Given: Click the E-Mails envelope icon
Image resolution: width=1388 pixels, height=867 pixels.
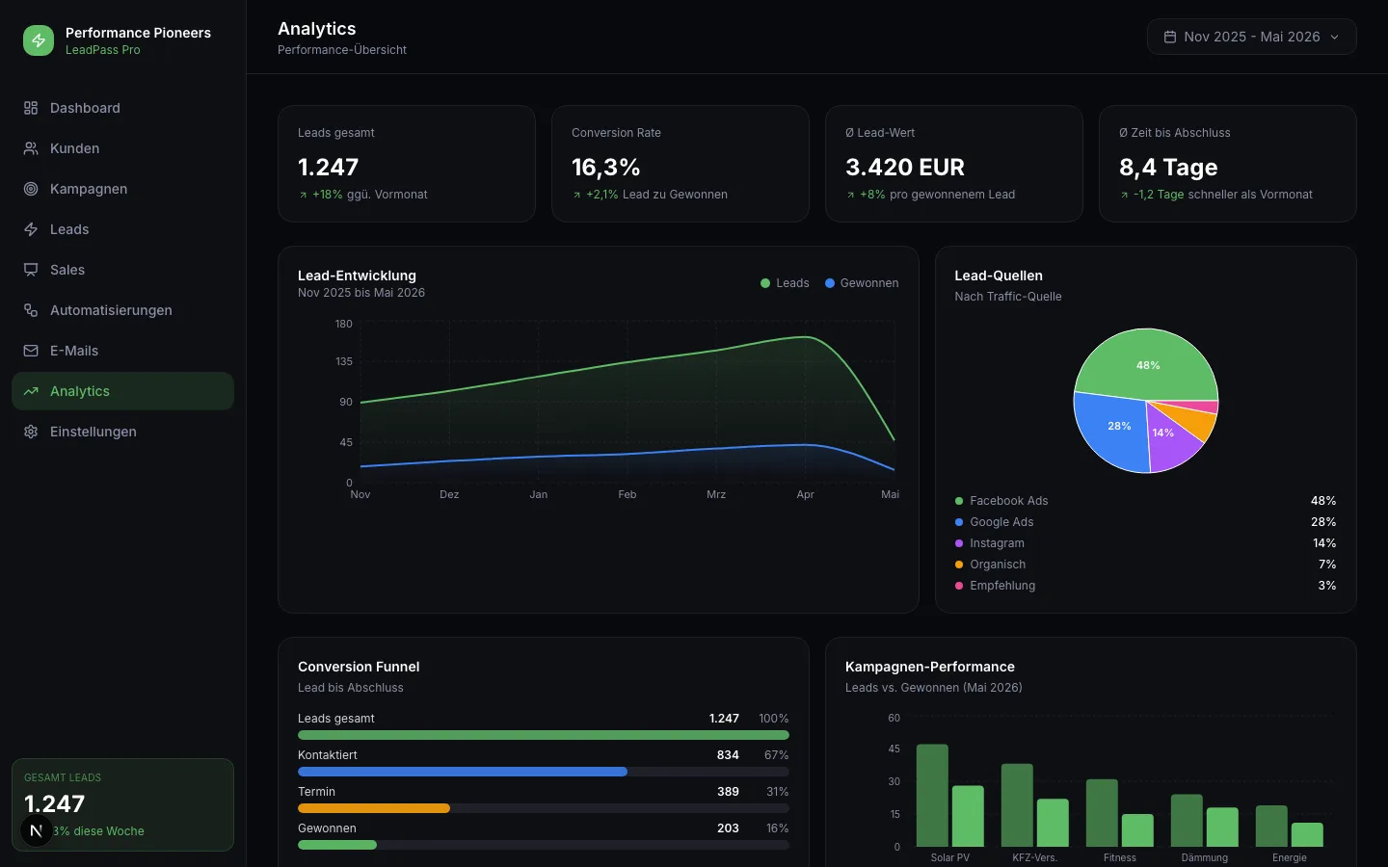Looking at the screenshot, I should click(x=31, y=351).
